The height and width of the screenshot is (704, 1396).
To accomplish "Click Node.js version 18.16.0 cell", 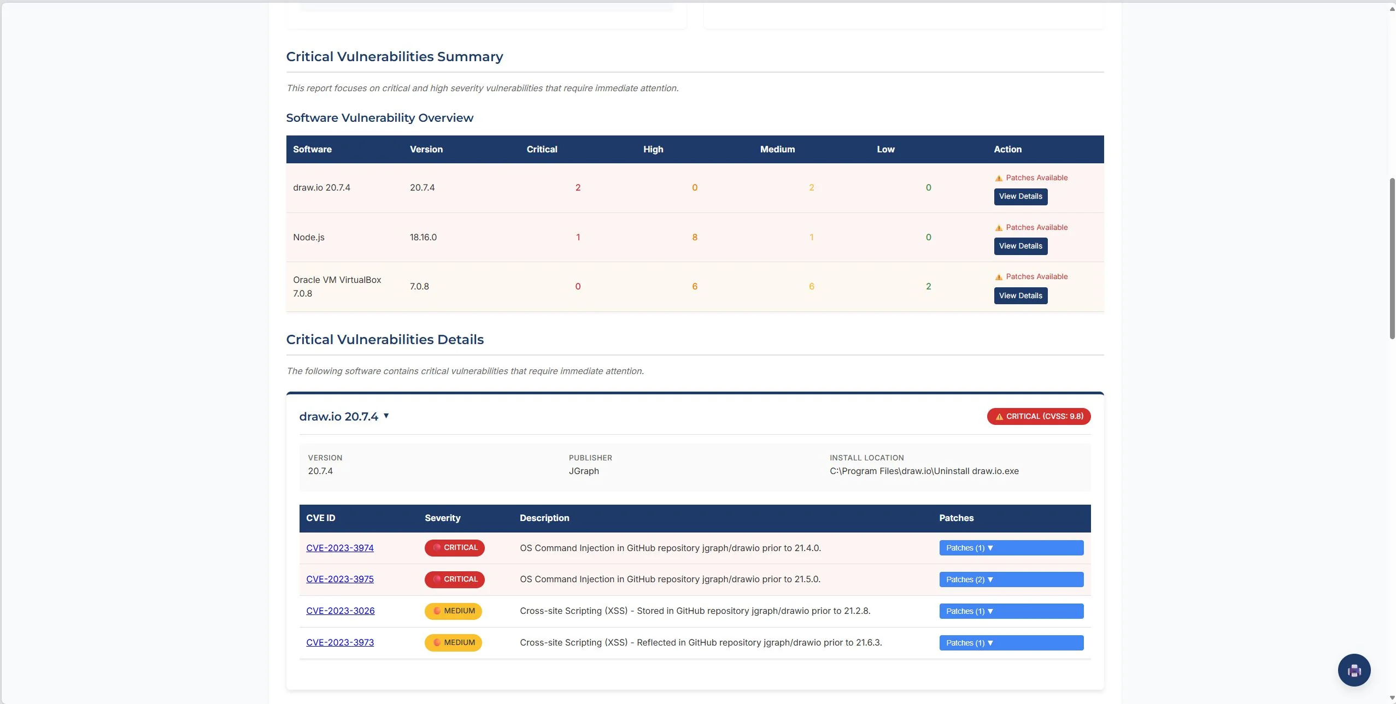I will pos(423,237).
